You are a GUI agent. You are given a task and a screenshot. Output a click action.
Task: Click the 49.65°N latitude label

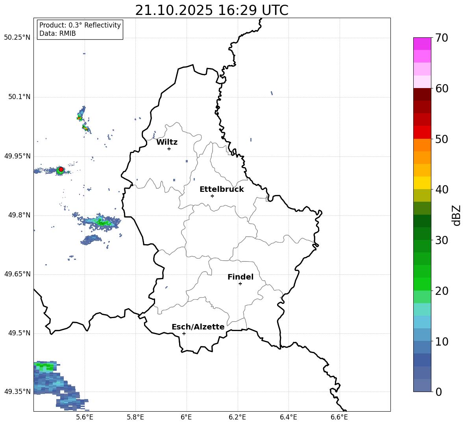point(17,274)
